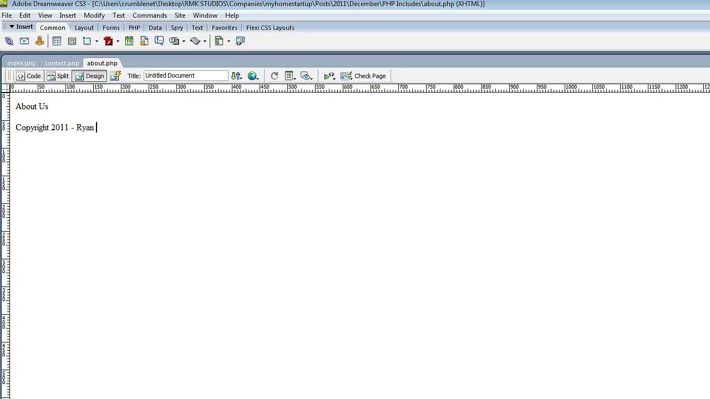Preview the page in browser
This screenshot has height=399, width=710.
coord(252,76)
